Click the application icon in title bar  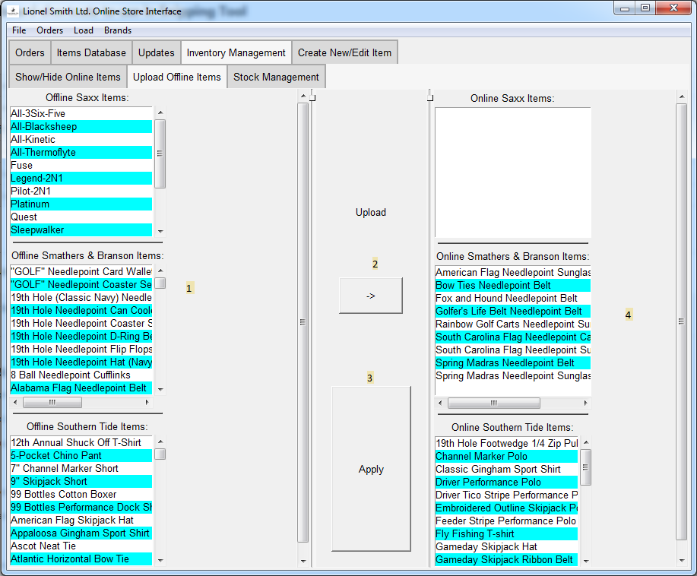[13, 11]
